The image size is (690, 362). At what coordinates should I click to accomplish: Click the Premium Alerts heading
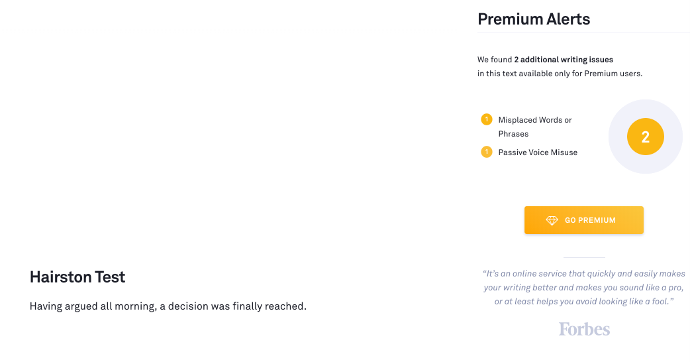[x=534, y=19]
